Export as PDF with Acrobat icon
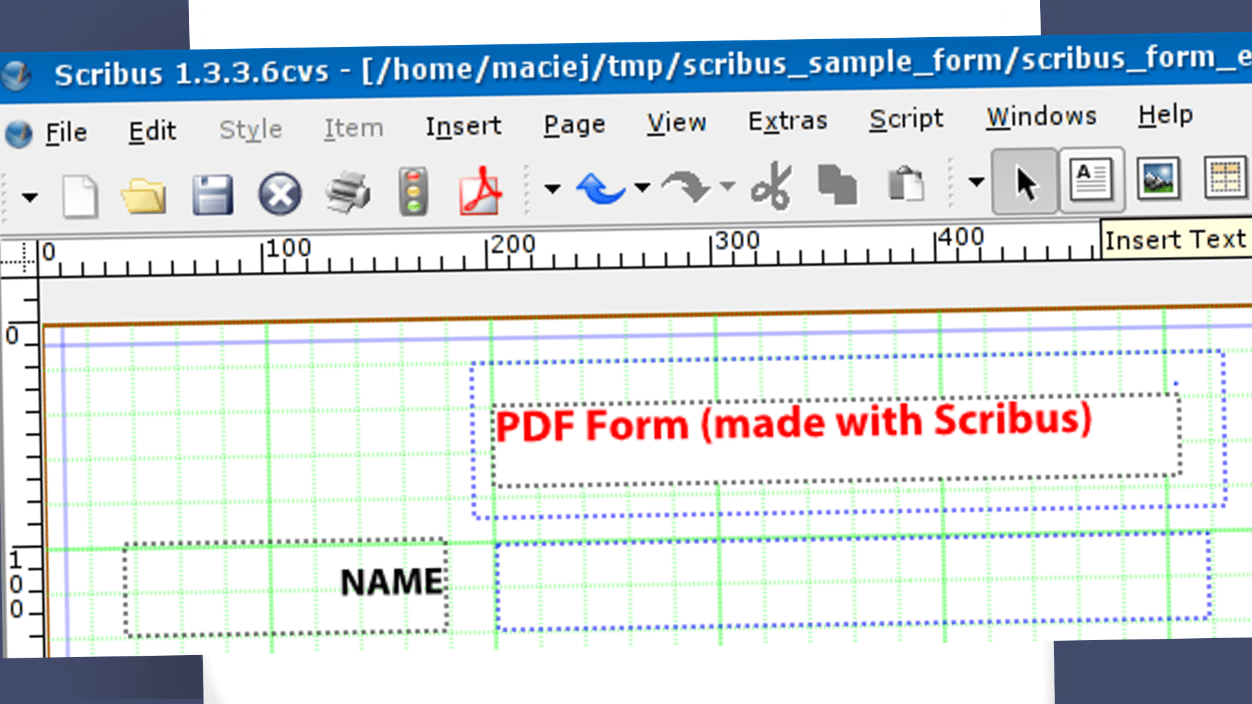Screen dimensions: 1252x704 coord(481,190)
